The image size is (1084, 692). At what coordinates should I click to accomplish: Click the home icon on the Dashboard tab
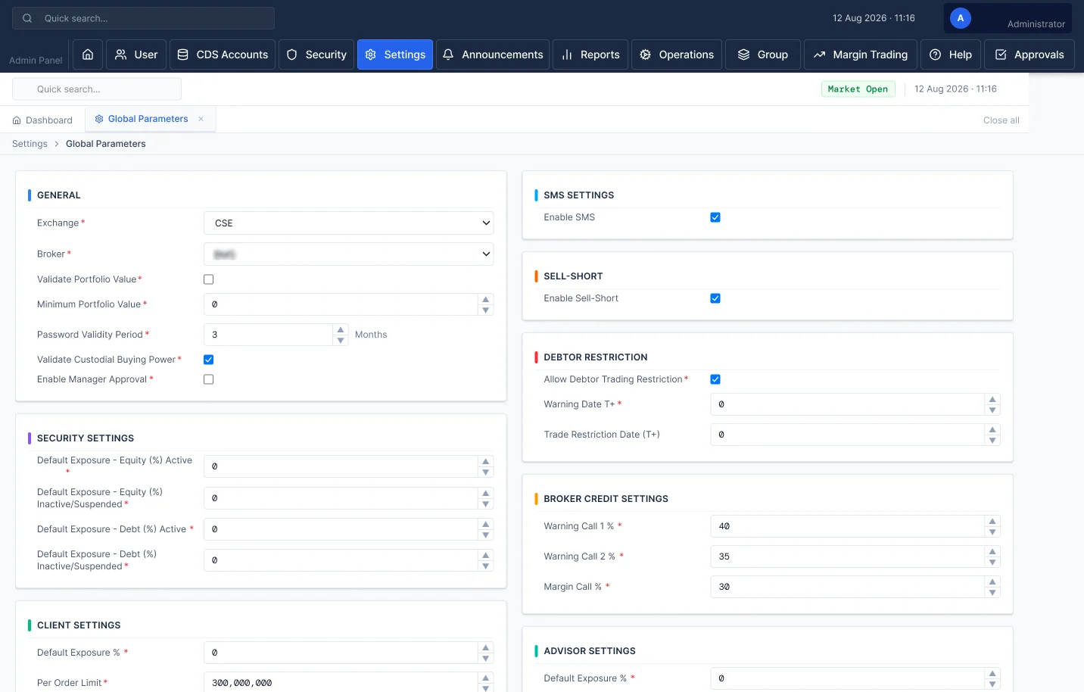coord(17,120)
